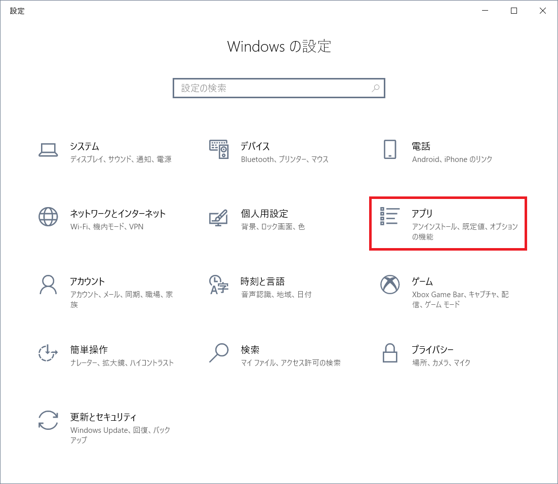Screen dimensions: 558x484
Task: Open the アカウント person icon
Action: [48, 285]
